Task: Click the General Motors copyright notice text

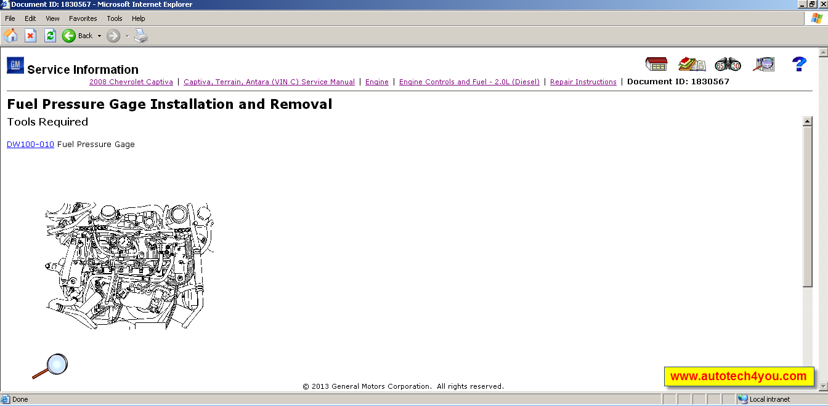Action: [404, 386]
